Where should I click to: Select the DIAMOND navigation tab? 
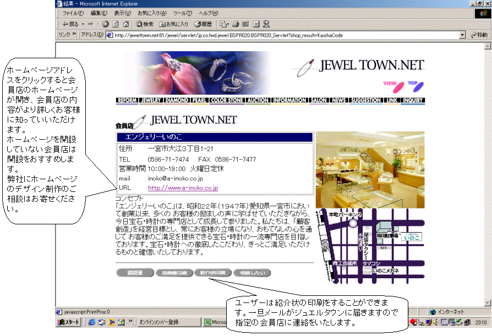(177, 100)
